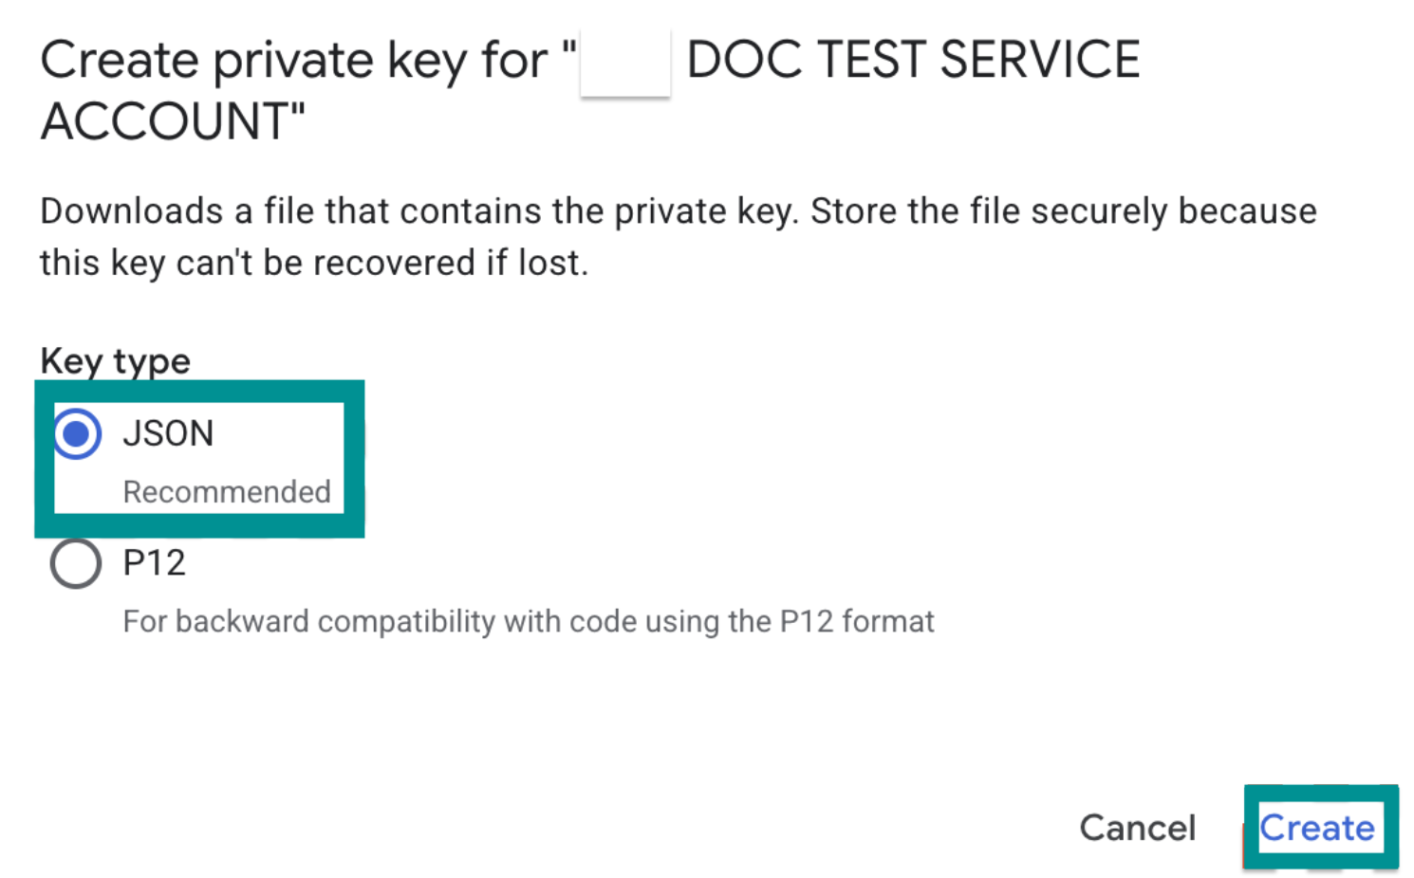Viewport: 1414px width, 878px height.
Task: Select the JSON option inside the teal highlight box
Action: [168, 433]
